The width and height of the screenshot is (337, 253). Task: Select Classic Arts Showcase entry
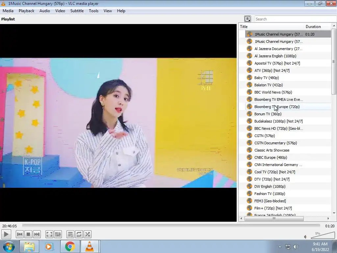coord(288,150)
